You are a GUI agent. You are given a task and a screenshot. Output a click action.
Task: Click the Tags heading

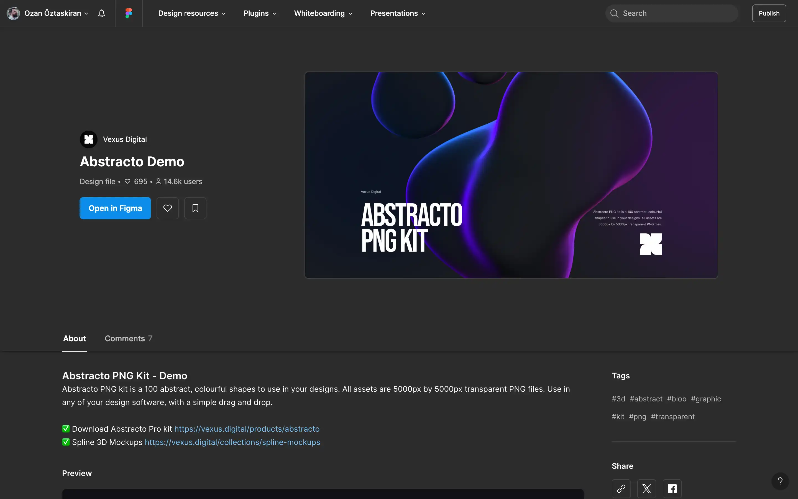pos(621,376)
